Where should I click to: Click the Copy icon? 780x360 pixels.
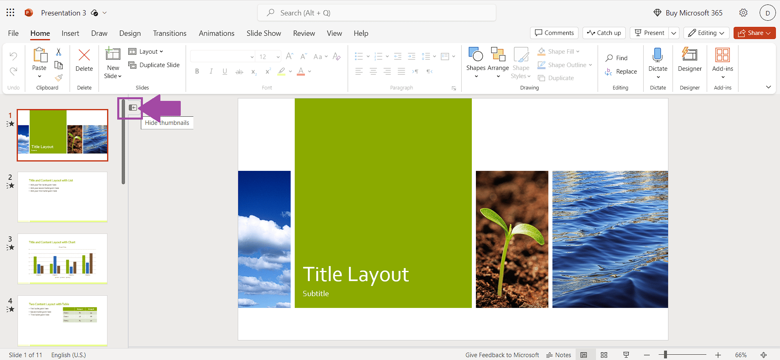(59, 65)
